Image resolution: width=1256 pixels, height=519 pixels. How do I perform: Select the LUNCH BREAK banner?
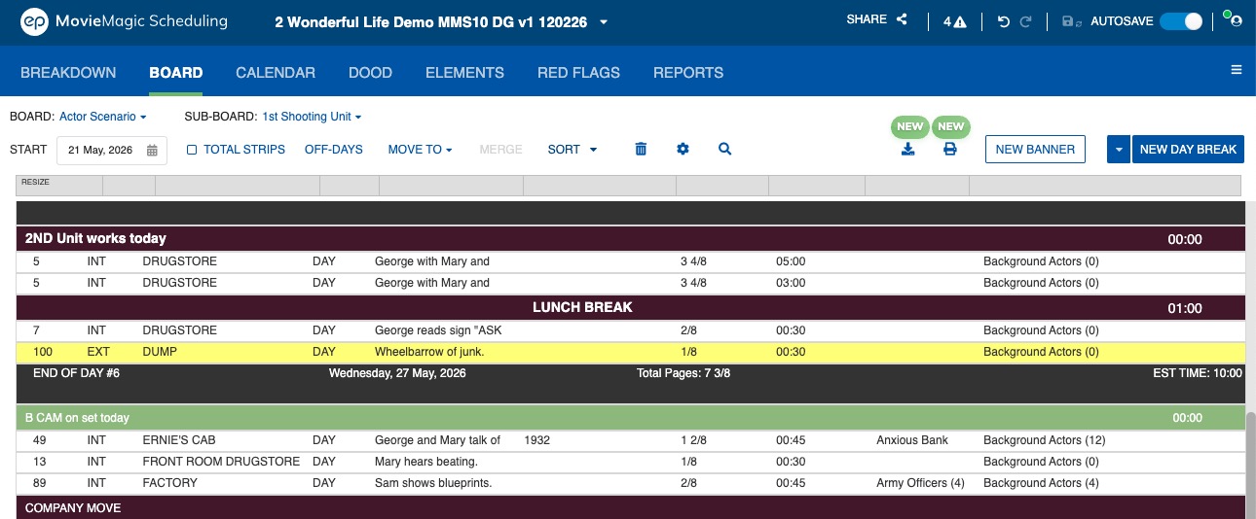point(631,307)
